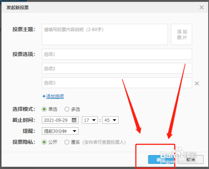Click the 投票主题 text area
Screen dimensions: 209x169
(105, 34)
